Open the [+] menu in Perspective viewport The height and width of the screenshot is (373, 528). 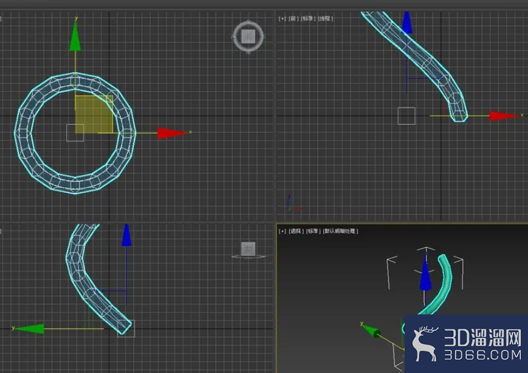(282, 231)
